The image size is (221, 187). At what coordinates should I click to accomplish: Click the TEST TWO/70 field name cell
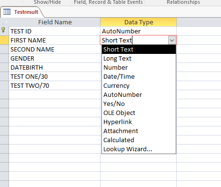pyautogui.click(x=55, y=85)
